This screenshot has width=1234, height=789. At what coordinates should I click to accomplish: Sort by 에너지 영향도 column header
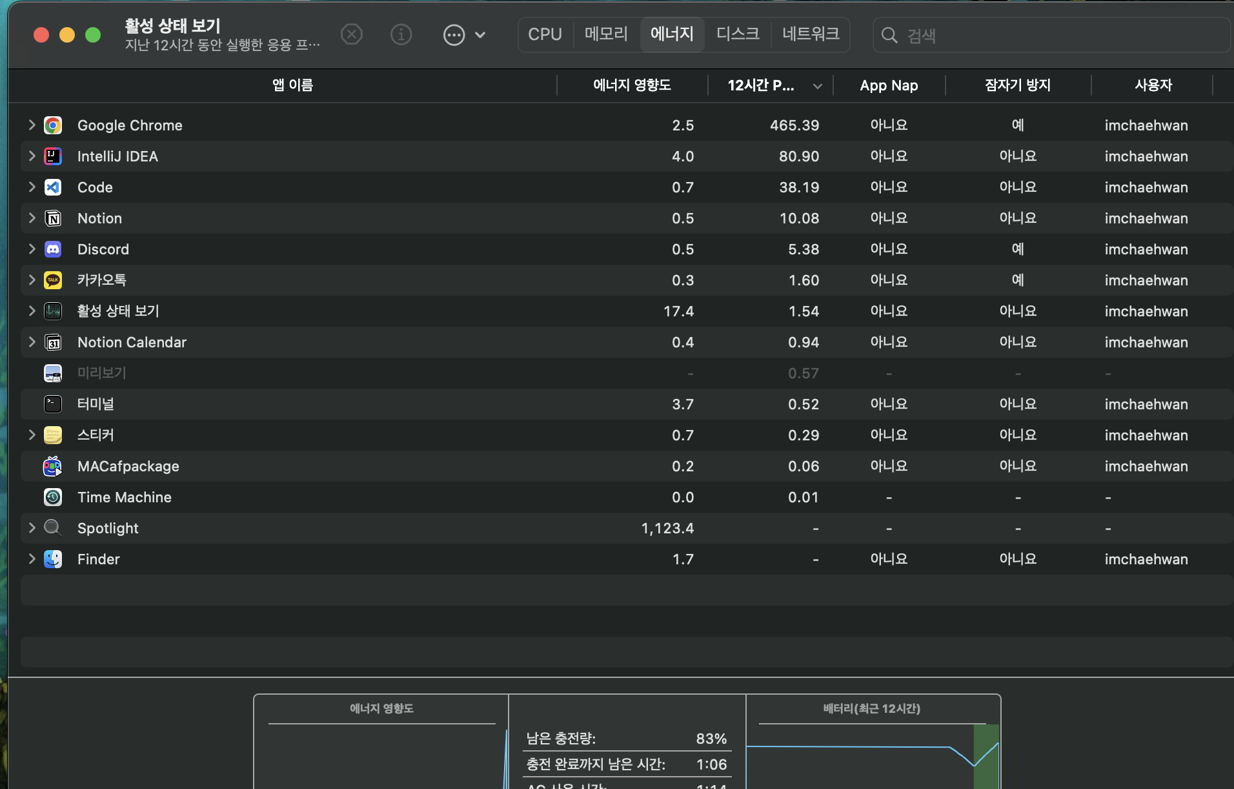632,85
